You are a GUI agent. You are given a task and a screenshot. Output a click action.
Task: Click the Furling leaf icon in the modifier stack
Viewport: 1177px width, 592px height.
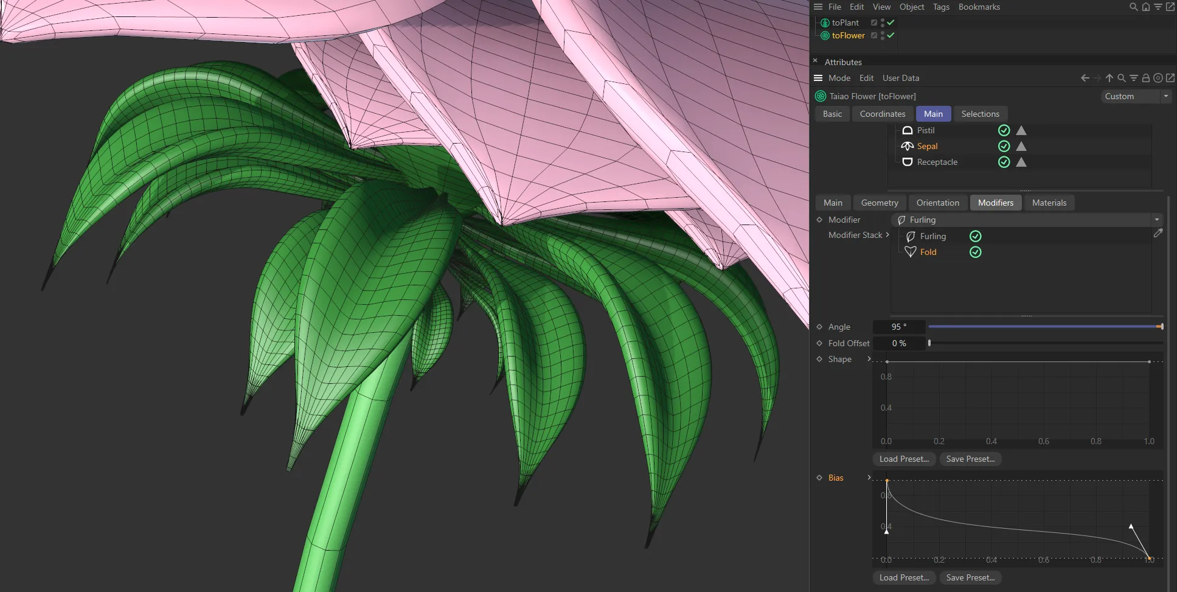[911, 236]
